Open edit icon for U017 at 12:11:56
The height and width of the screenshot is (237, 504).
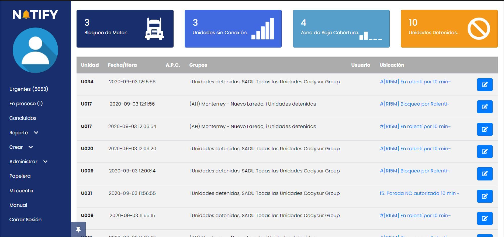pos(484,107)
